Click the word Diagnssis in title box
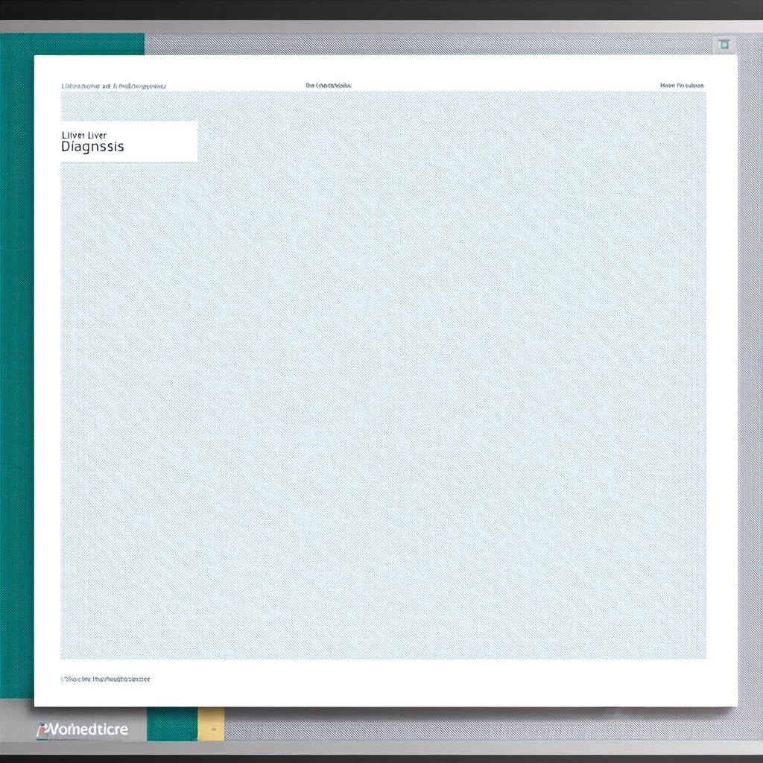Image resolution: width=763 pixels, height=763 pixels. point(92,147)
